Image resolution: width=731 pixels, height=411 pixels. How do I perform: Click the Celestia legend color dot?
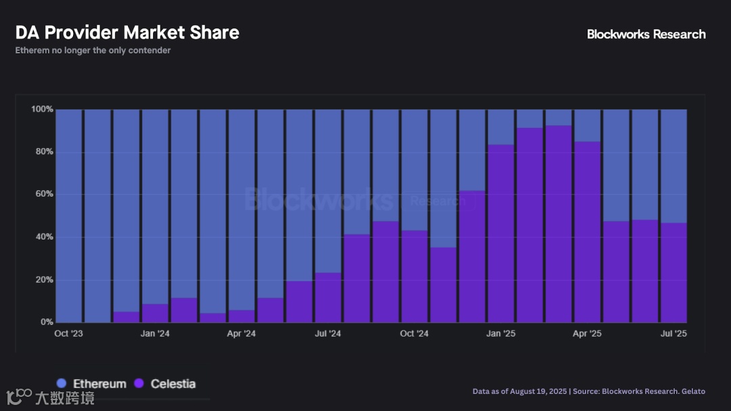coord(139,383)
